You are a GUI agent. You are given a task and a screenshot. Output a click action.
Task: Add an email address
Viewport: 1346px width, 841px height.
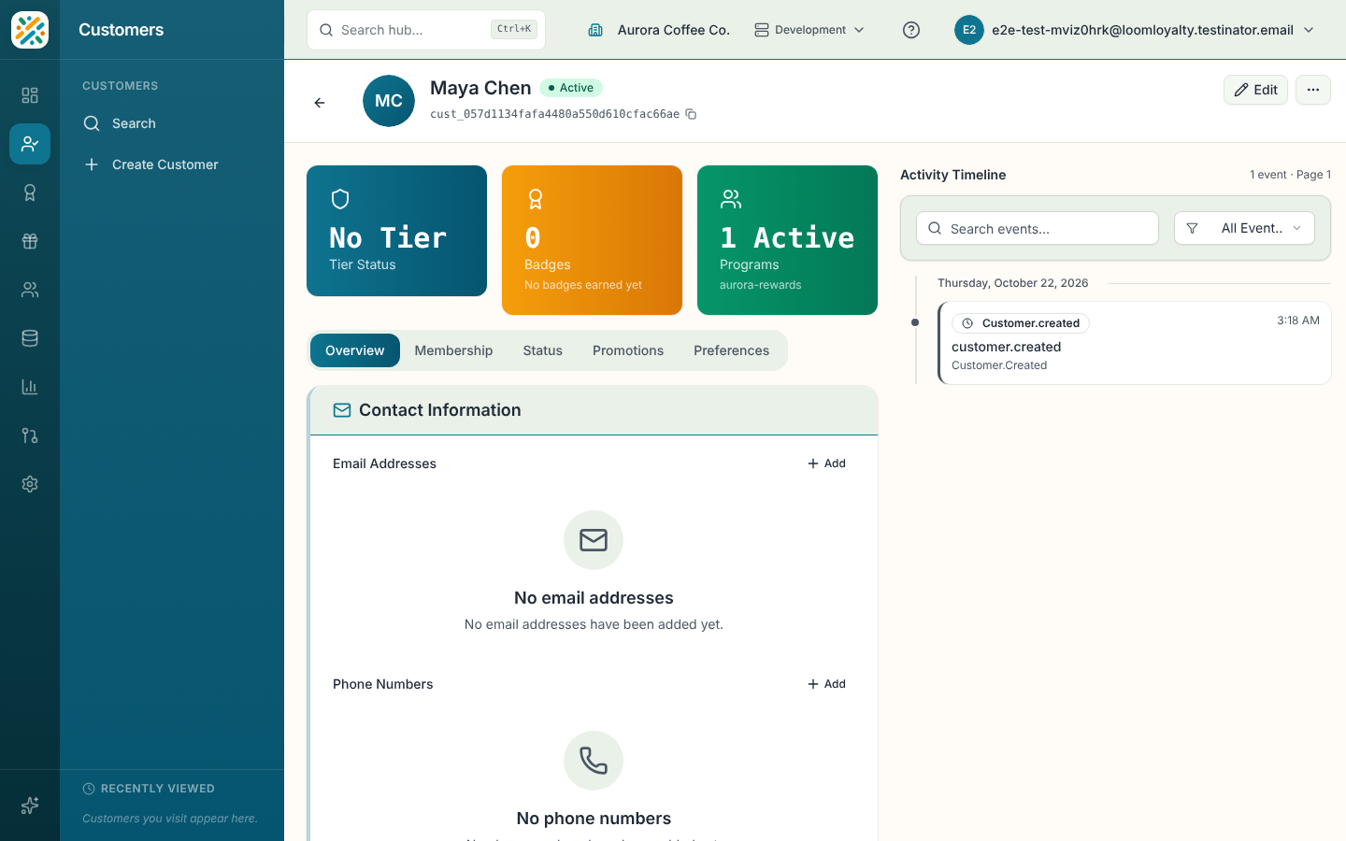826,463
